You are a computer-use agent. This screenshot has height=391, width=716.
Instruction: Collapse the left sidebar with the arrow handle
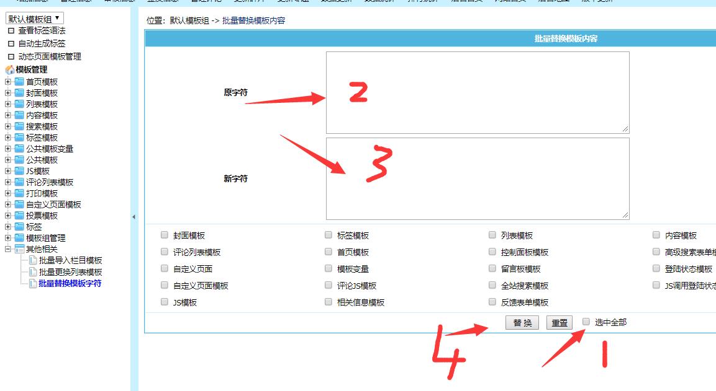134,217
